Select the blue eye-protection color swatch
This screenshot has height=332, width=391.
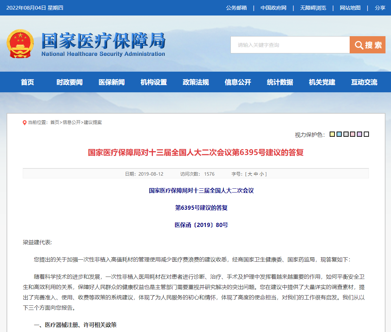coord(339,134)
